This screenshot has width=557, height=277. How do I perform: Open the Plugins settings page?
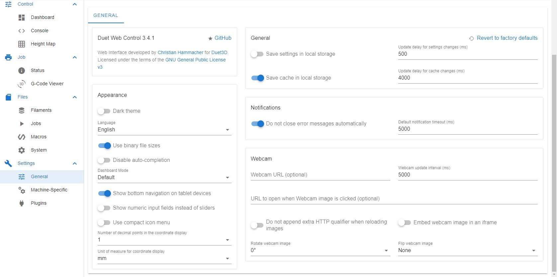[x=42, y=203]
